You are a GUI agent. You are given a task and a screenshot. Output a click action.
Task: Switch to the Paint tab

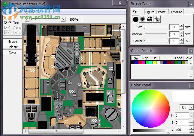click(x=162, y=12)
